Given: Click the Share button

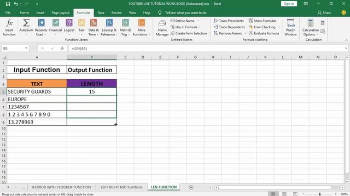Looking at the screenshot, I should tap(324, 13).
